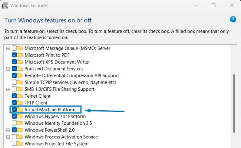
Task: Expand the Print and Document Services node
Action: click(x=8, y=69)
